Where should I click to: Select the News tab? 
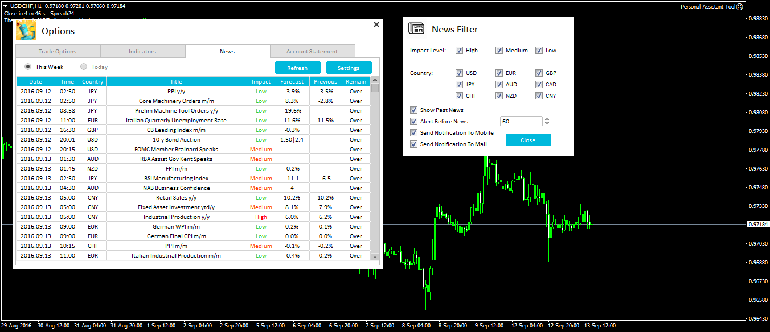227,51
